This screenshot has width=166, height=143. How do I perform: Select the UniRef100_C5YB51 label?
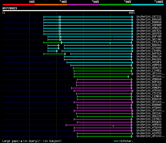click(x=149, y=51)
